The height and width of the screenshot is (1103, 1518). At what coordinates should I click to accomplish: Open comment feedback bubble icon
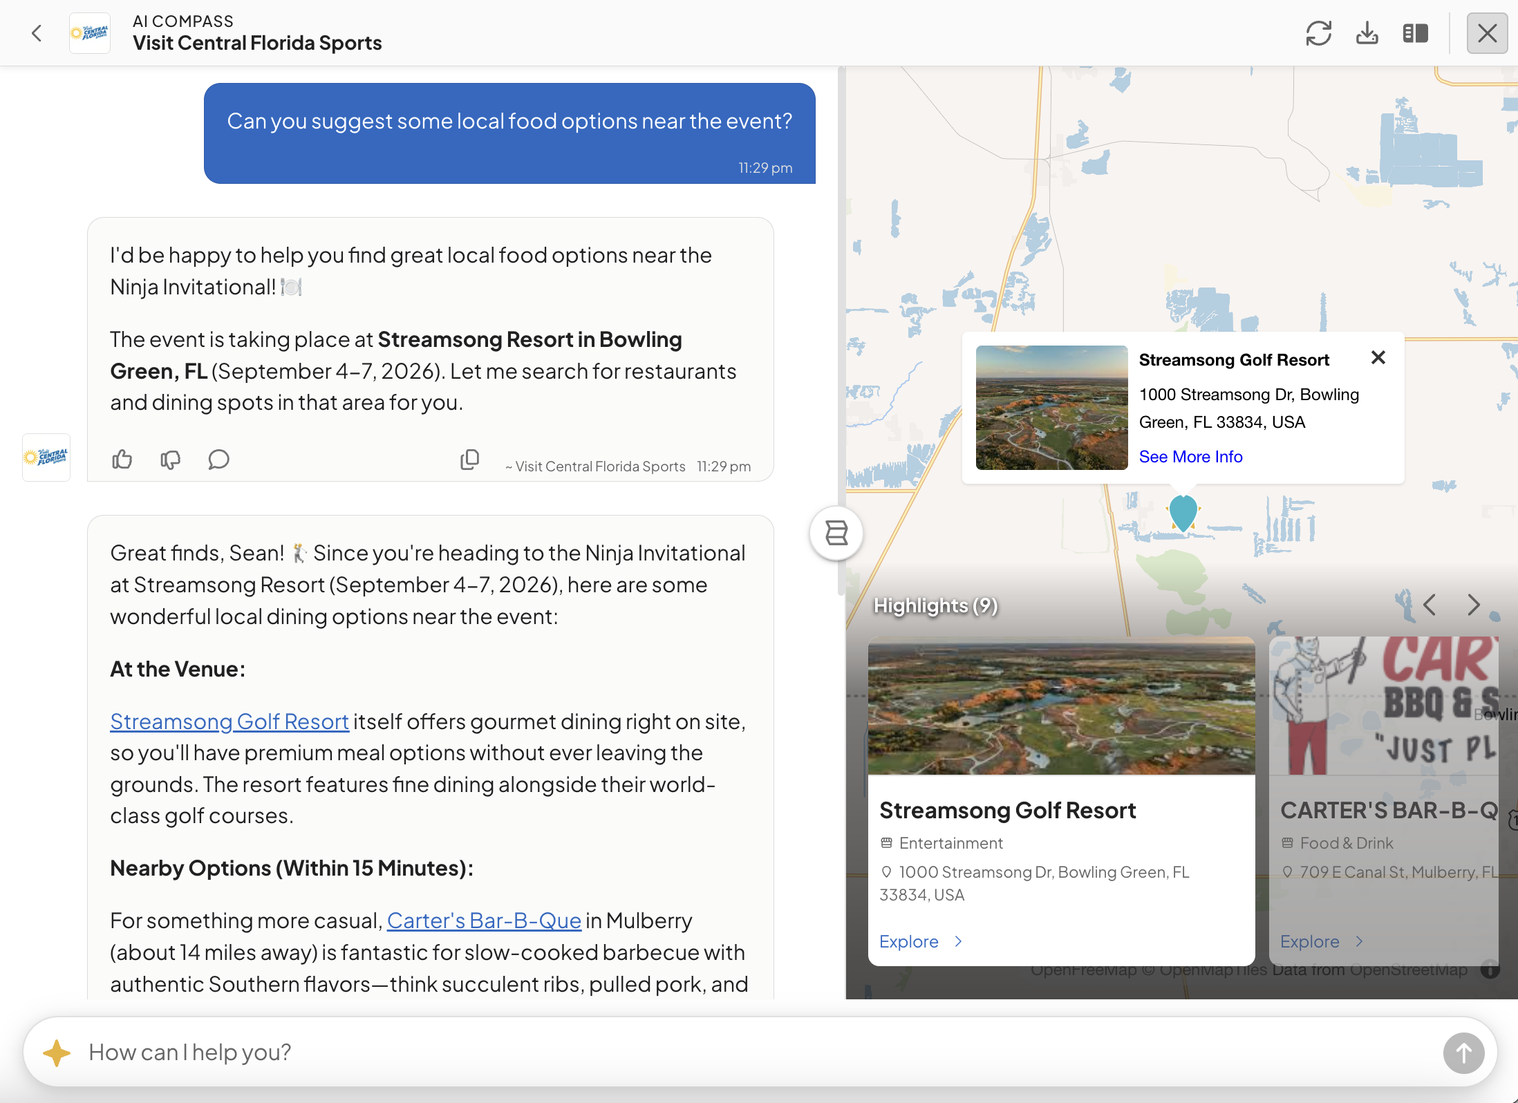[218, 459]
